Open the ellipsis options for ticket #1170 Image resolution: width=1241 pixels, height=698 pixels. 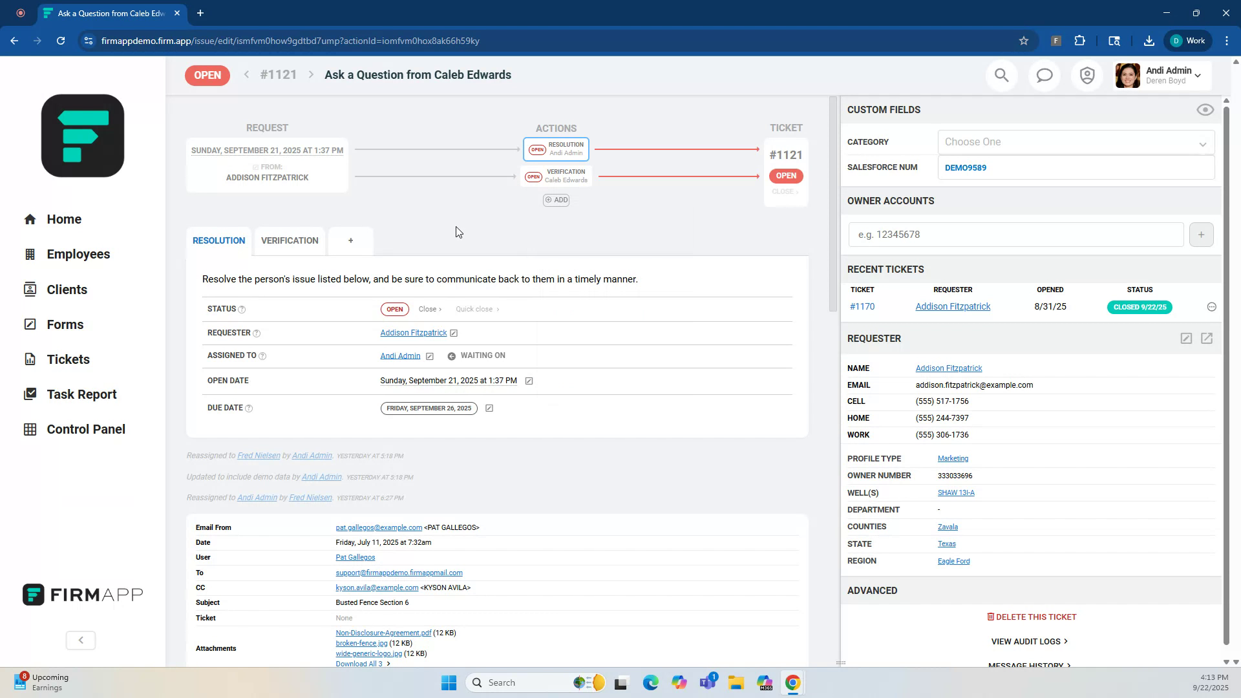coord(1212,306)
